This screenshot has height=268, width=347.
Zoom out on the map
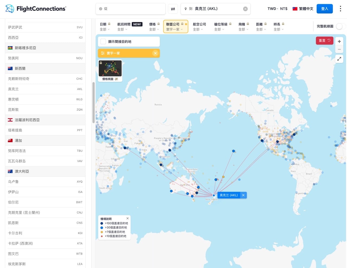coord(339,49)
